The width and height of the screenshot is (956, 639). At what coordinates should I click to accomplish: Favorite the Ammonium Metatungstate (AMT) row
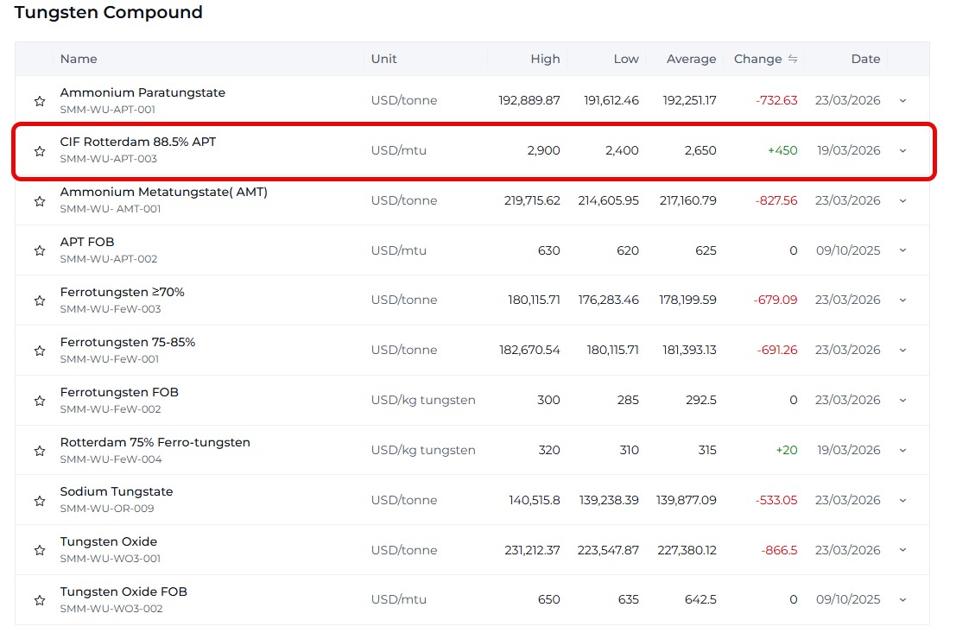pyautogui.click(x=40, y=200)
